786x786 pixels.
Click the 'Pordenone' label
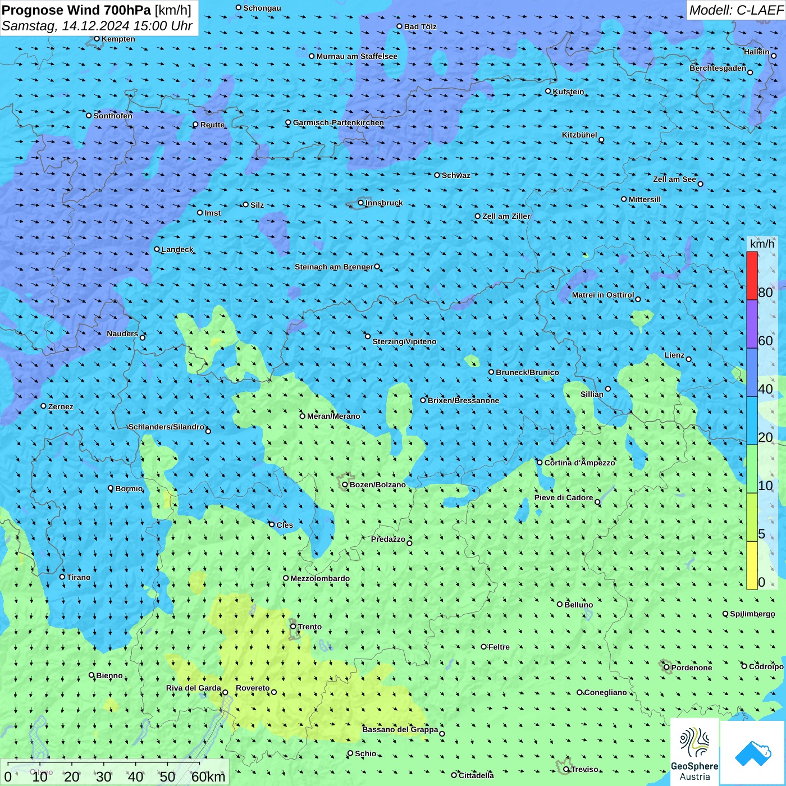pyautogui.click(x=692, y=668)
